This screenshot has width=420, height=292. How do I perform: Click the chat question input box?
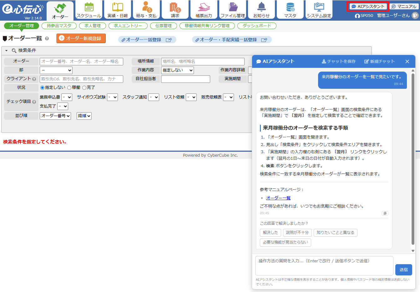pos(324,266)
